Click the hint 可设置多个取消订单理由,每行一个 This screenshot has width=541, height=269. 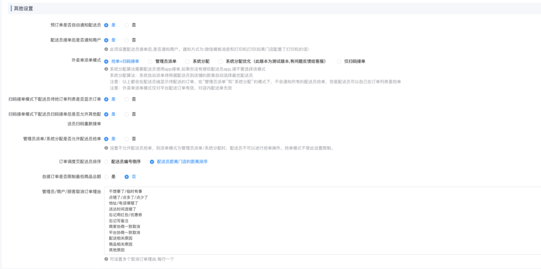click(x=142, y=259)
